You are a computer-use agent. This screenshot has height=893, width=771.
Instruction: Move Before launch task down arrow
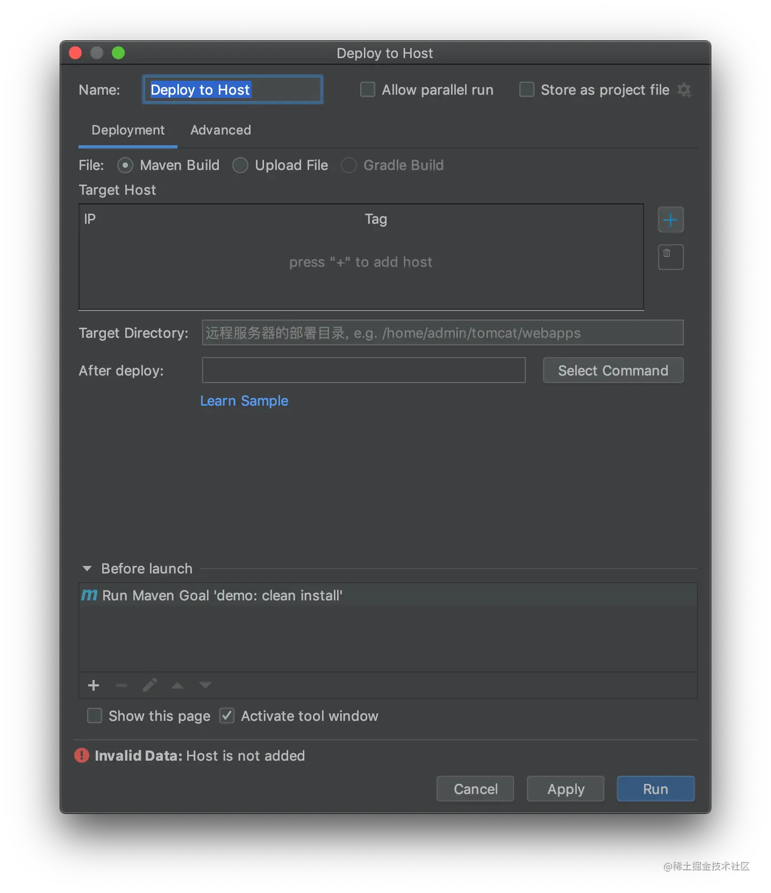(205, 685)
